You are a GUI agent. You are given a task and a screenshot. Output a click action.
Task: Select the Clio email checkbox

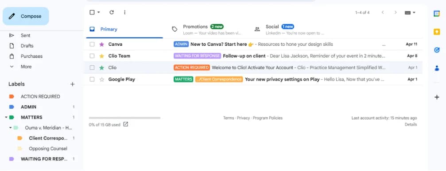click(92, 68)
